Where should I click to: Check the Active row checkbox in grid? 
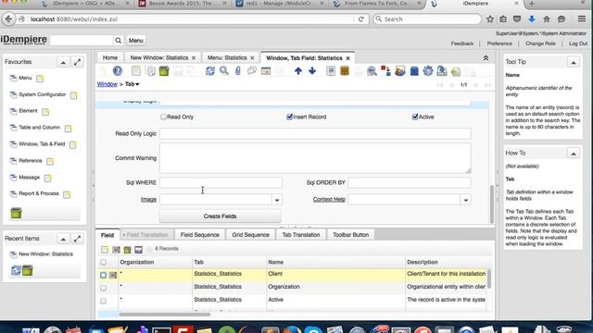[103, 301]
